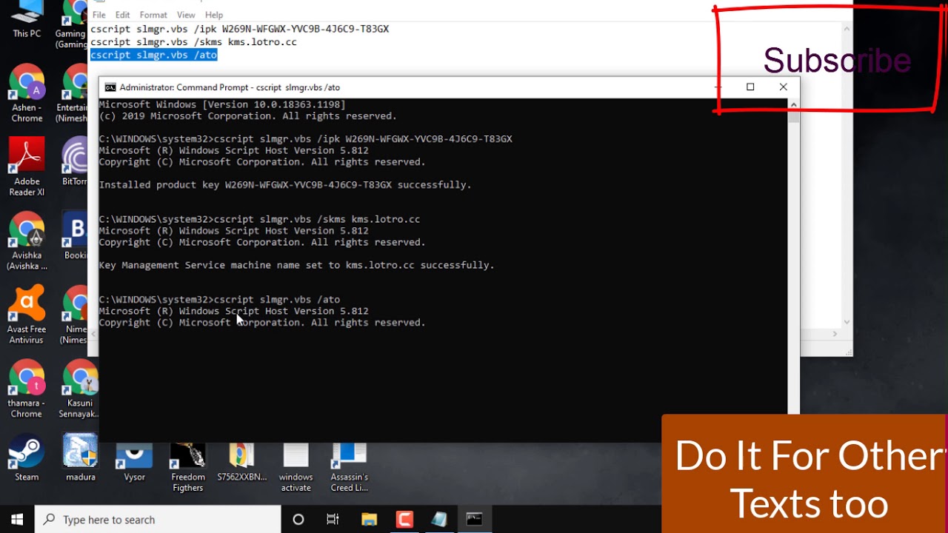Open Vysor desktop shortcut
Image resolution: width=948 pixels, height=533 pixels.
pyautogui.click(x=134, y=463)
